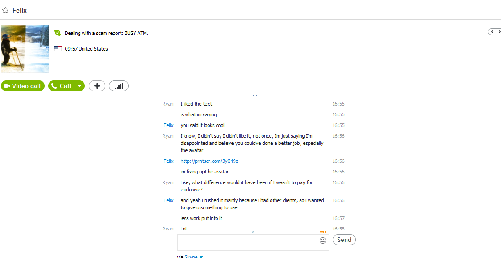
Task: Click the orange typing indicator dots
Action: [323, 232]
